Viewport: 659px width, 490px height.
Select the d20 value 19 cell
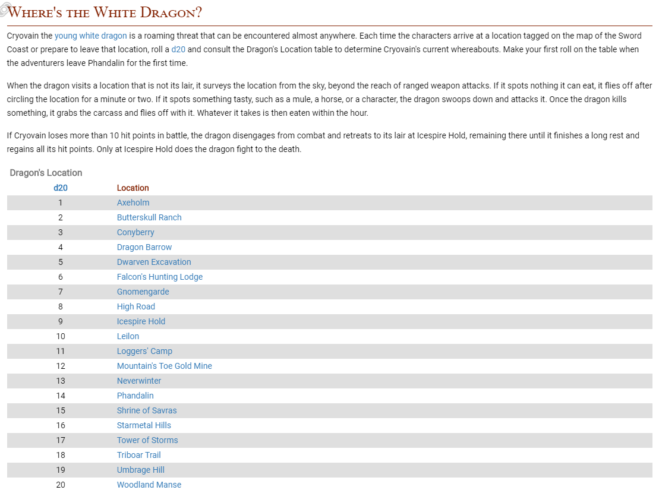61,470
